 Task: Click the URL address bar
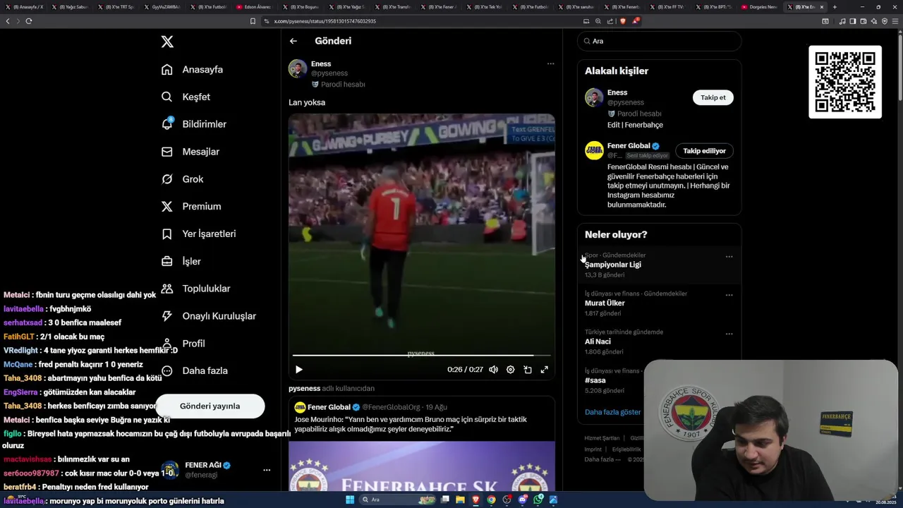(x=423, y=21)
